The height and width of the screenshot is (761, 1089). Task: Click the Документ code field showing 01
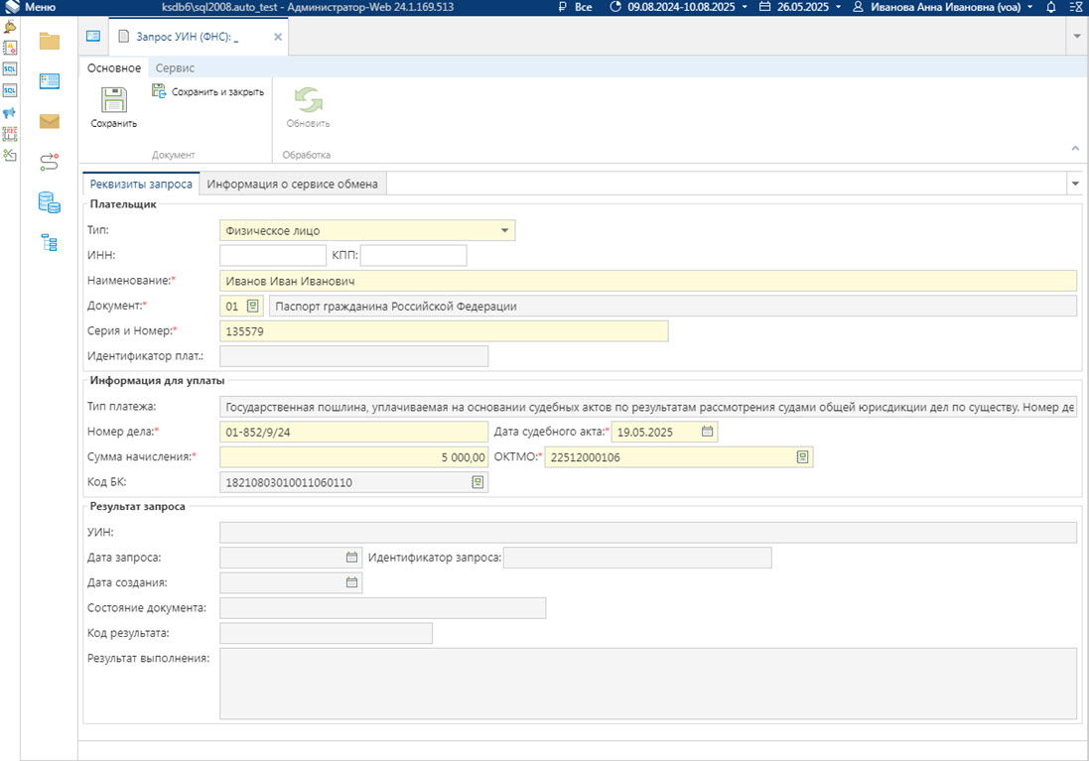232,307
